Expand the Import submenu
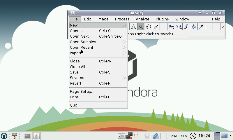The width and height of the screenshot is (233, 140). click(x=98, y=53)
